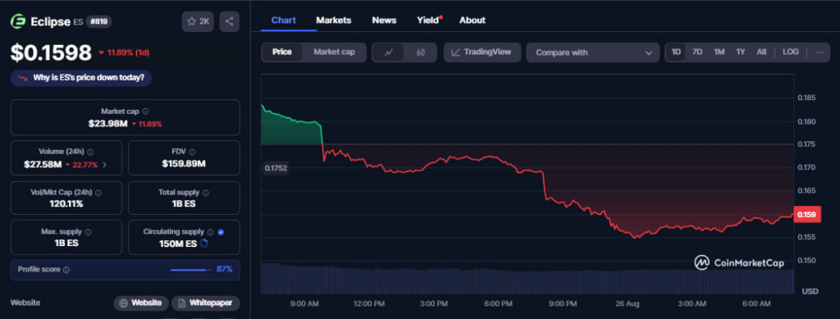Image resolution: width=840 pixels, height=319 pixels.
Task: Open the News tab
Action: click(x=384, y=21)
